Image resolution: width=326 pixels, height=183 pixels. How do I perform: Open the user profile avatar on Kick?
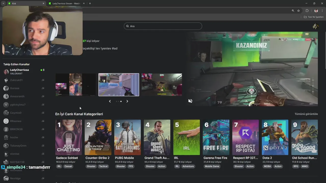click(x=315, y=26)
